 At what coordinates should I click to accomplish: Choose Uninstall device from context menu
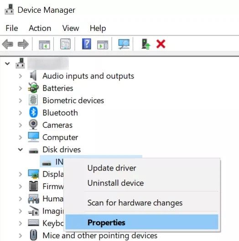click(x=142, y=183)
